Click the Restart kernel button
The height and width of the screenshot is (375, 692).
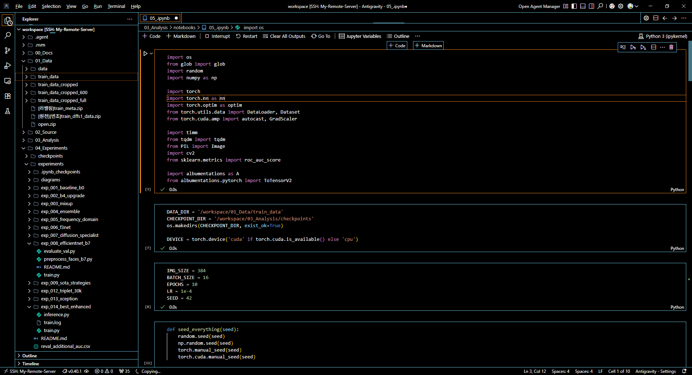(x=247, y=36)
